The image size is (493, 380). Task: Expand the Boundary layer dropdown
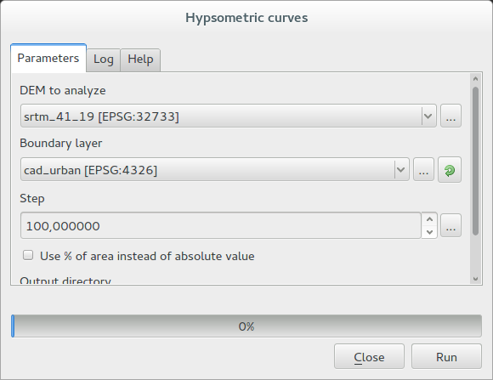click(x=401, y=170)
